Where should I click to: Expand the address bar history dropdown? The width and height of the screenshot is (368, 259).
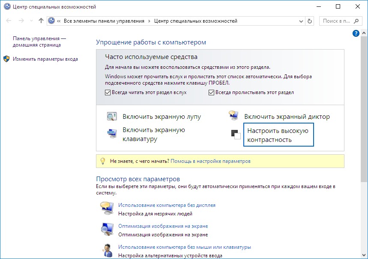point(301,21)
